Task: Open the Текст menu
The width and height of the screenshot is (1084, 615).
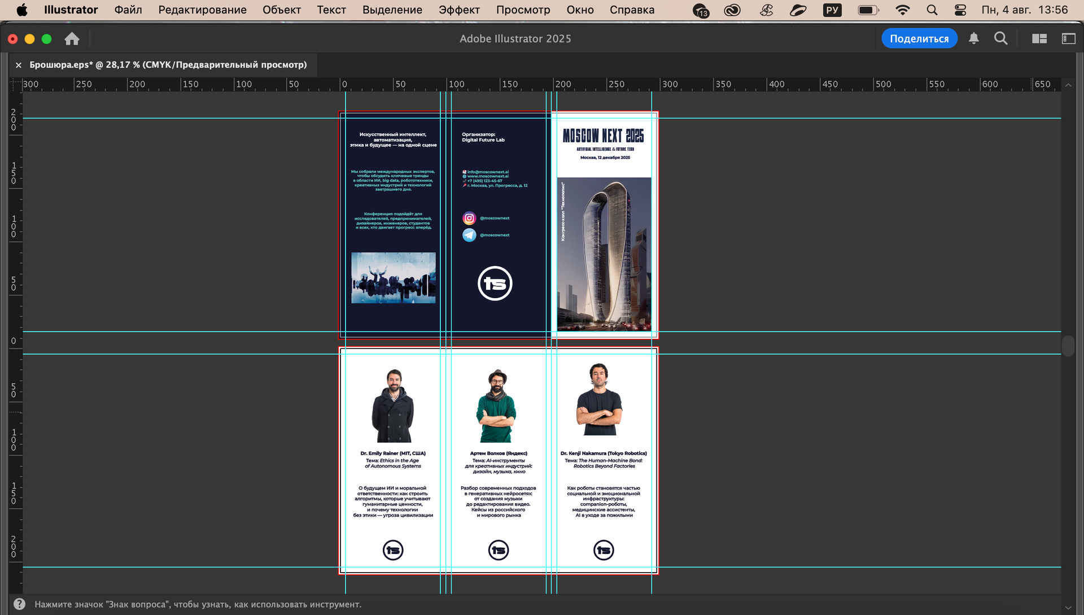Action: [331, 10]
